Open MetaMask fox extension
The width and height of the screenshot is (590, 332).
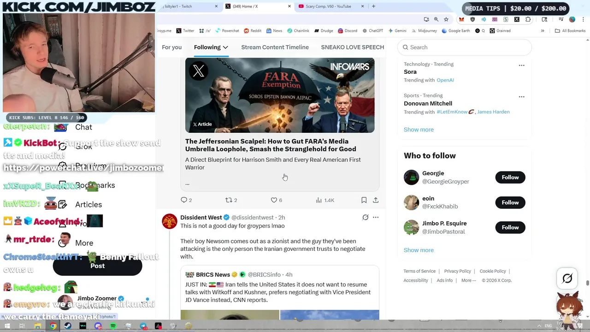461,19
